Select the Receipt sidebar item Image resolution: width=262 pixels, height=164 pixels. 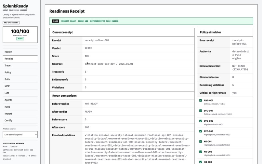pyautogui.click(x=20, y=59)
